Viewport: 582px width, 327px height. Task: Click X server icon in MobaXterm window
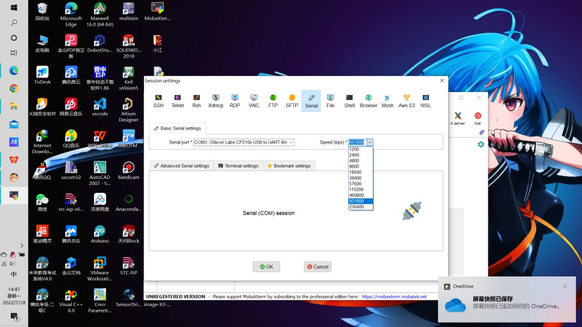click(458, 118)
